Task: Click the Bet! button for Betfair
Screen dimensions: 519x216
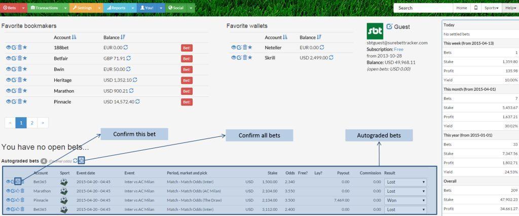Action: pyautogui.click(x=187, y=59)
